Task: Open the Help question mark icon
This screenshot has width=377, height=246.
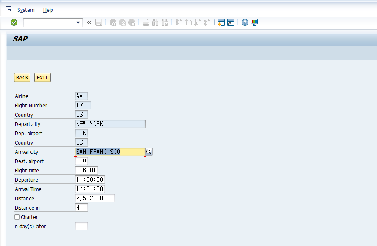Action: (245, 22)
